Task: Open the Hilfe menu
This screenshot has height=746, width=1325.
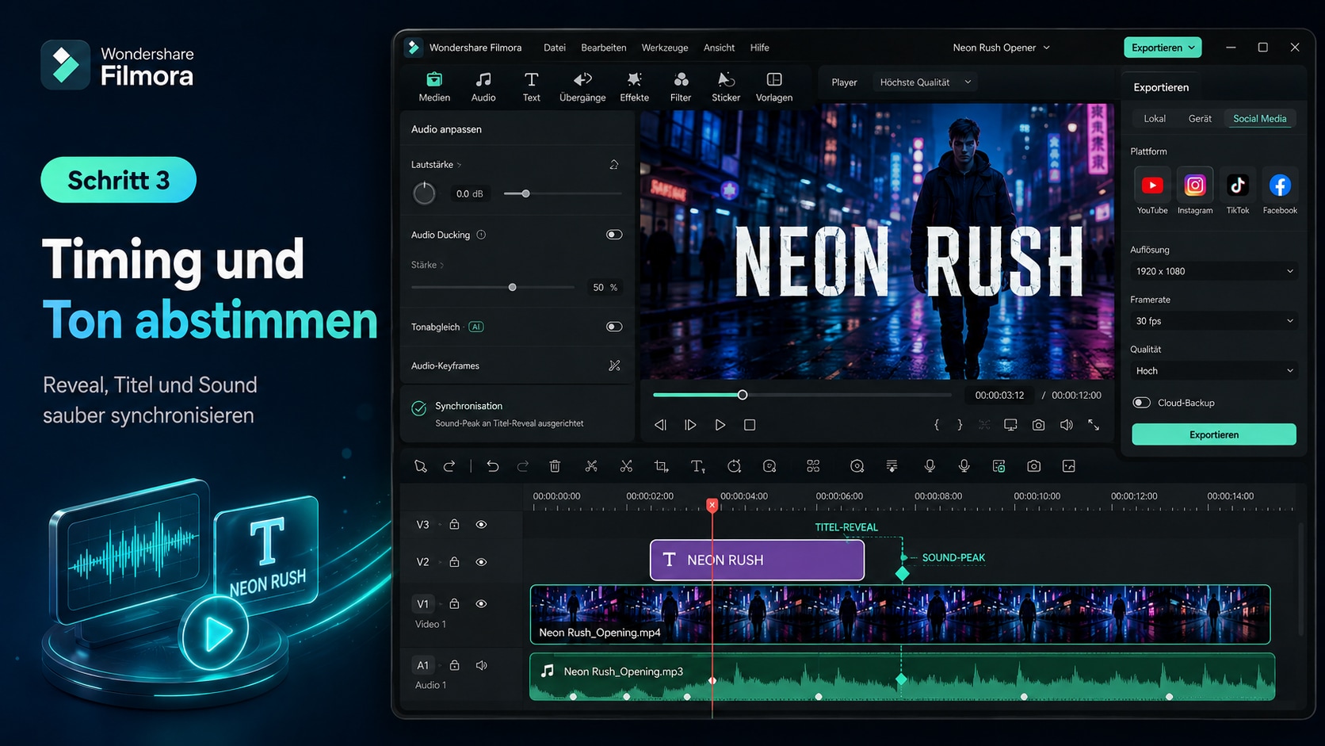Action: pos(760,48)
